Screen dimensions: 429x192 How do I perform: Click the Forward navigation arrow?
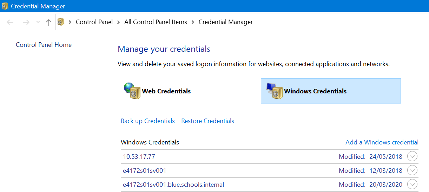coord(26,22)
